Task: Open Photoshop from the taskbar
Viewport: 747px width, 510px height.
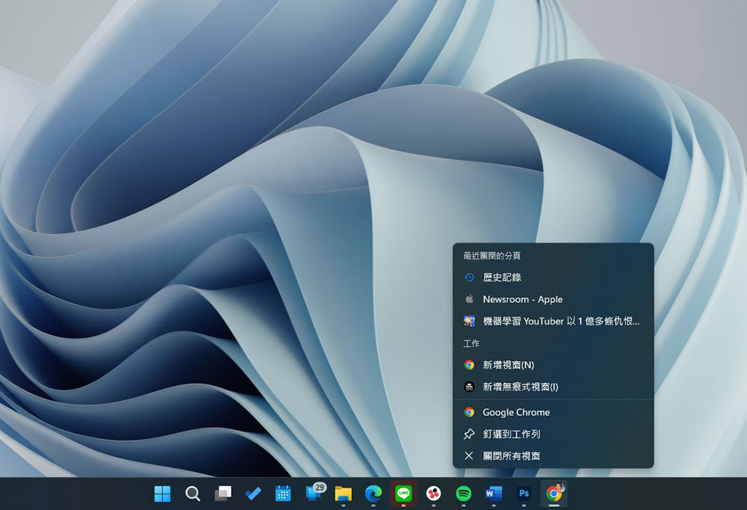Action: point(524,494)
